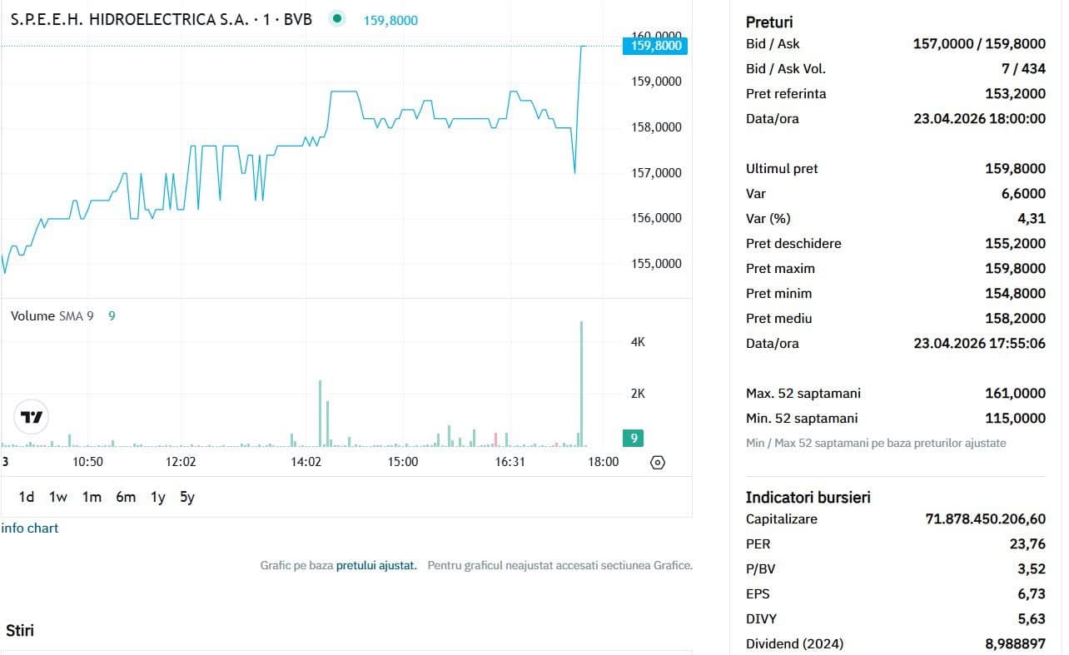This screenshot has width=1069, height=655.
Task: Click the tallest volume bar near 18:00
Action: coord(581,383)
